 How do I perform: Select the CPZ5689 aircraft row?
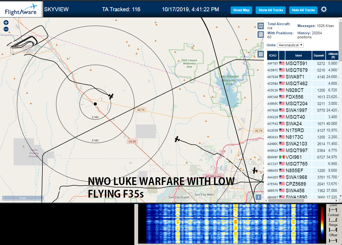point(303,184)
